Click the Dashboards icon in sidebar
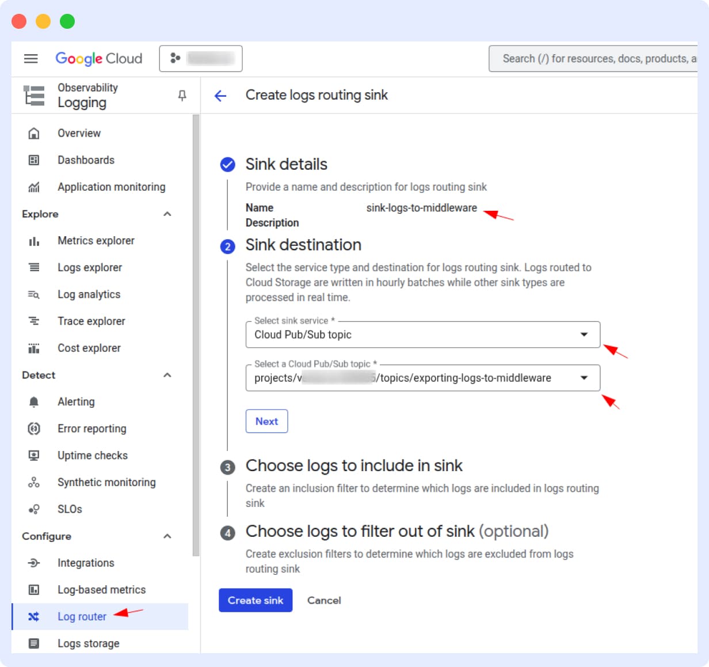This screenshot has width=709, height=667. click(x=34, y=160)
